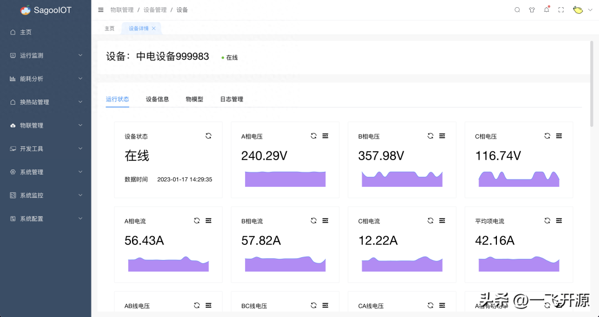Click the 在线 status next to device name

click(230, 58)
